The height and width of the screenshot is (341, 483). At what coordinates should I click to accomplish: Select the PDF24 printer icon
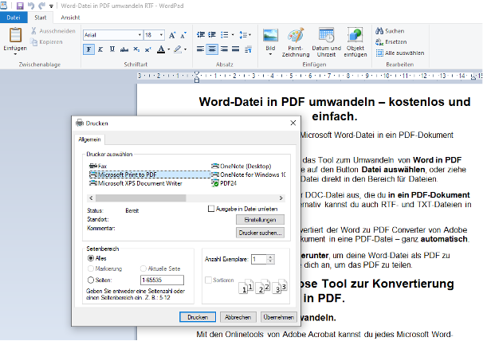point(215,183)
